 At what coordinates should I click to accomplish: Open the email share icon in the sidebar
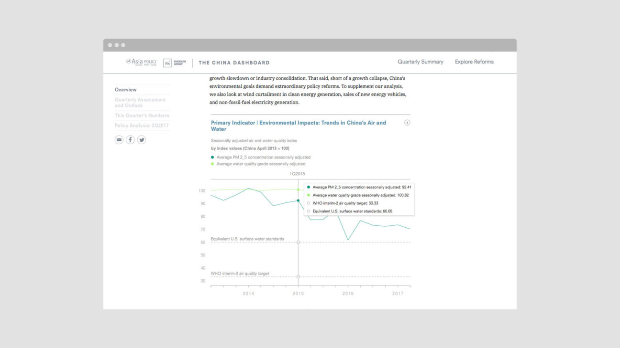click(x=119, y=139)
